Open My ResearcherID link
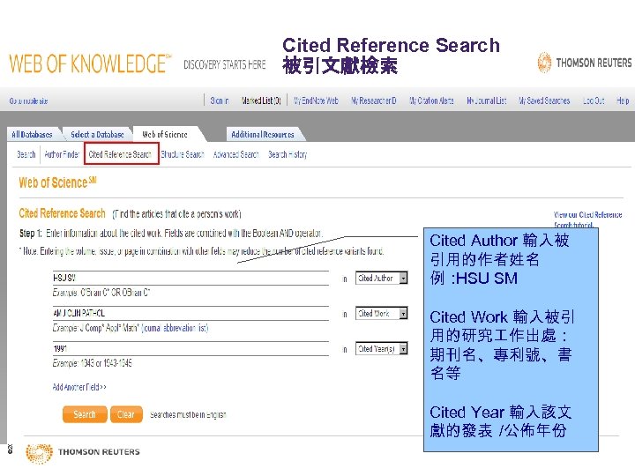This screenshot has height=476, width=635. [x=373, y=100]
